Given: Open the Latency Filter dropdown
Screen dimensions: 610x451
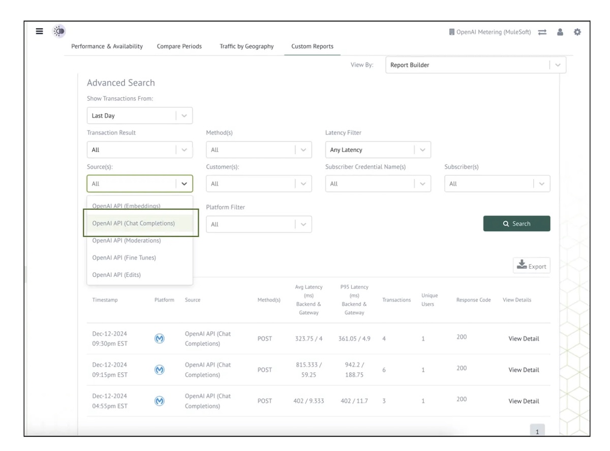Looking at the screenshot, I should tap(378, 150).
